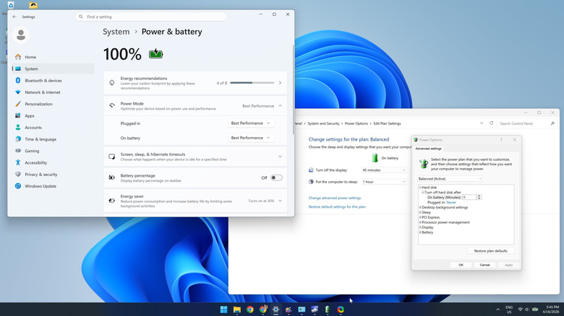The width and height of the screenshot is (564, 316).
Task: Refresh the Control Panel address bar
Action: coord(492,123)
